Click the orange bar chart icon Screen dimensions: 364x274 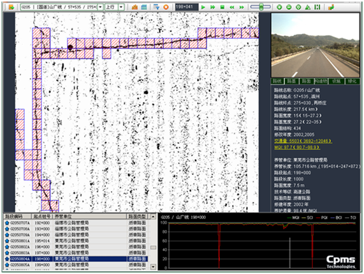coord(135,7)
